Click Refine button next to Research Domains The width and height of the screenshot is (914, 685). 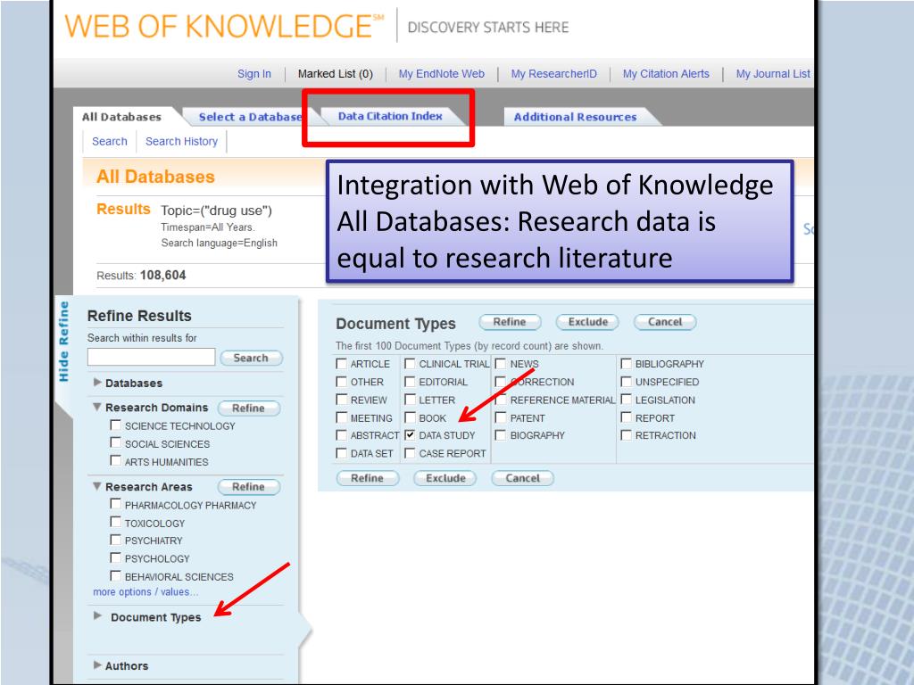pyautogui.click(x=249, y=408)
